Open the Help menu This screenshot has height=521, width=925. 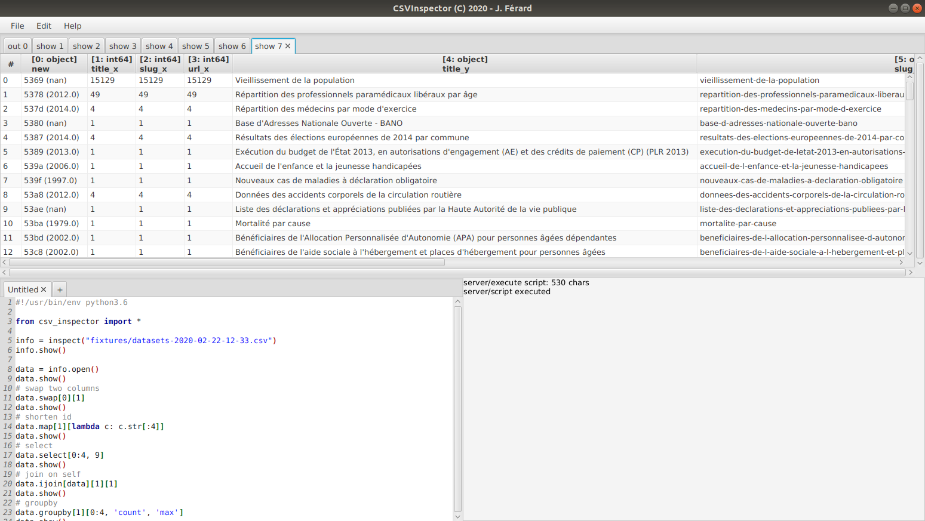tap(72, 26)
